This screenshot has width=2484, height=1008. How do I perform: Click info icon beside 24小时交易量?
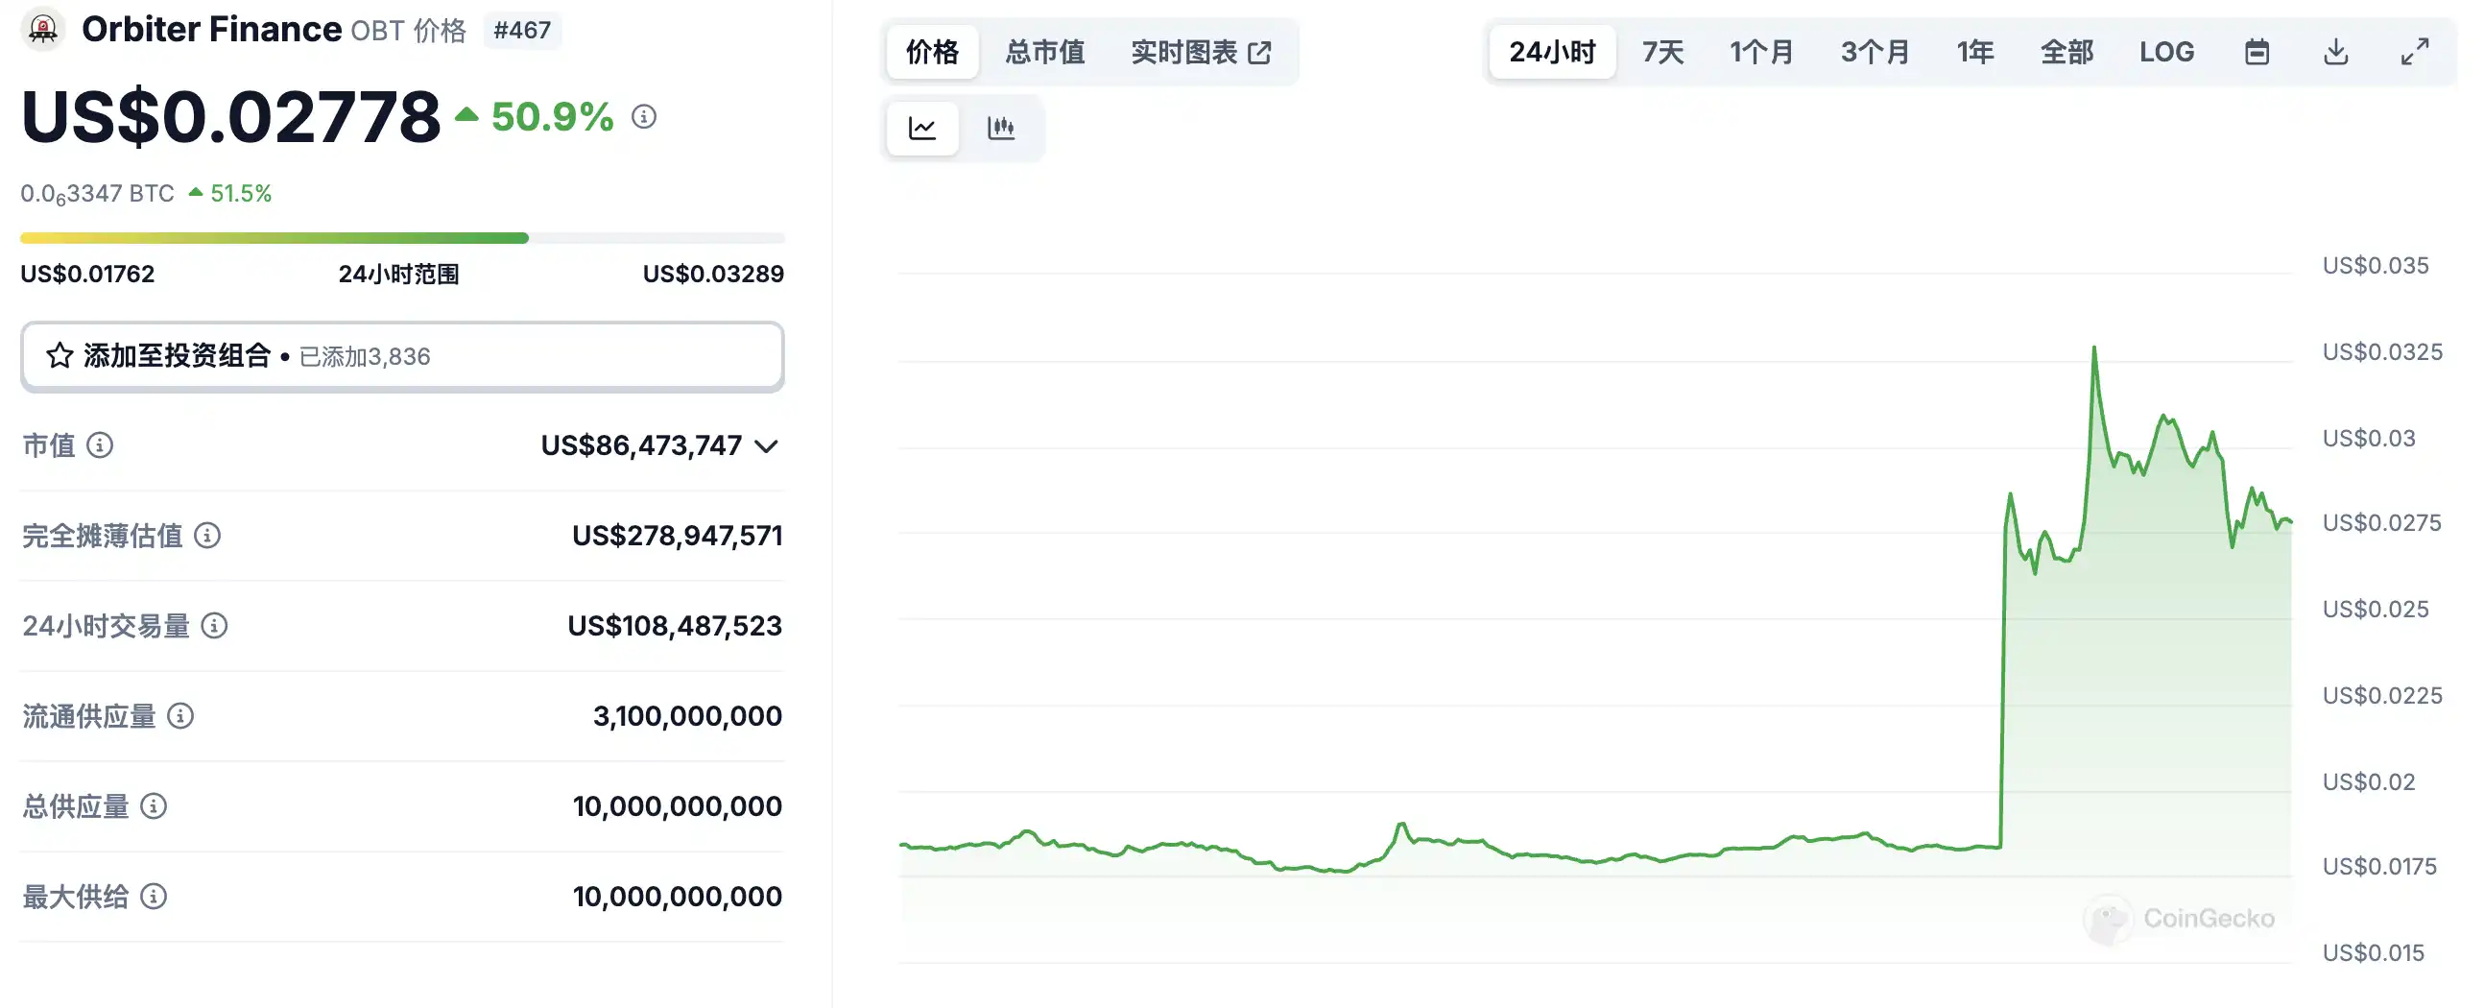pos(214,626)
